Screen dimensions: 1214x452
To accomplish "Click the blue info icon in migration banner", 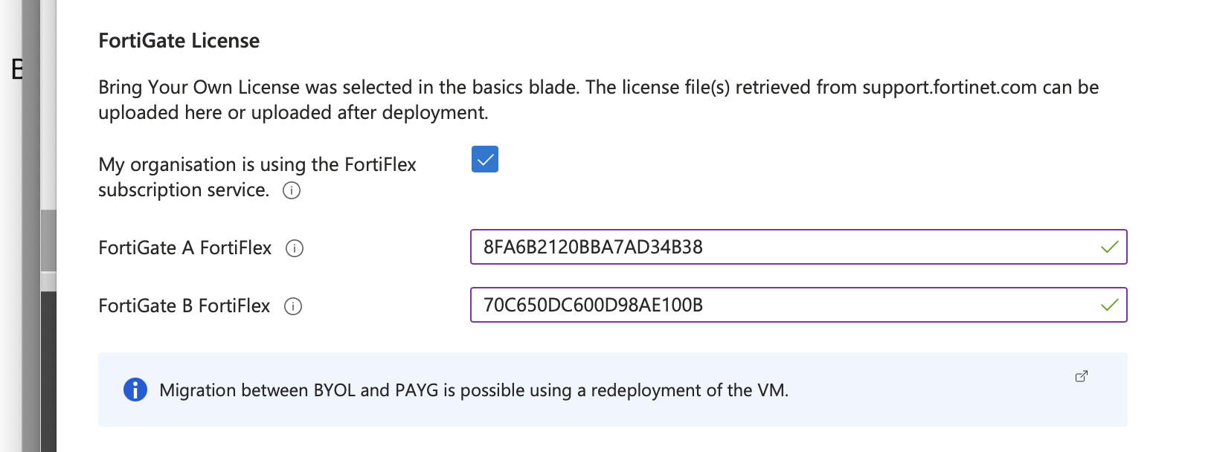I will pyautogui.click(x=135, y=390).
